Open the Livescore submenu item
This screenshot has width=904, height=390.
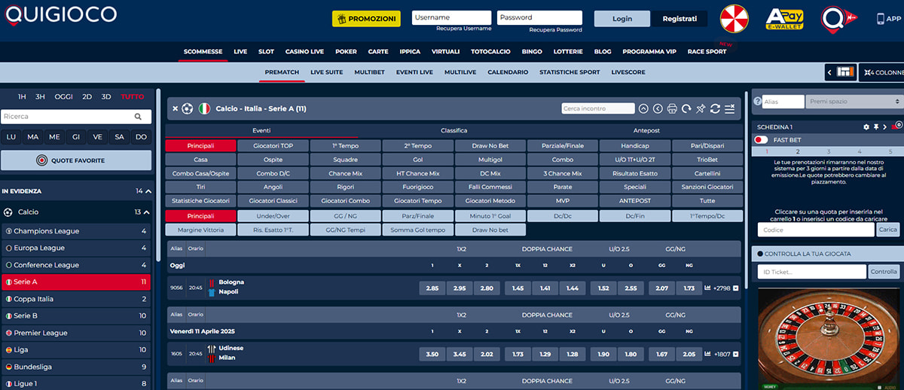click(628, 72)
